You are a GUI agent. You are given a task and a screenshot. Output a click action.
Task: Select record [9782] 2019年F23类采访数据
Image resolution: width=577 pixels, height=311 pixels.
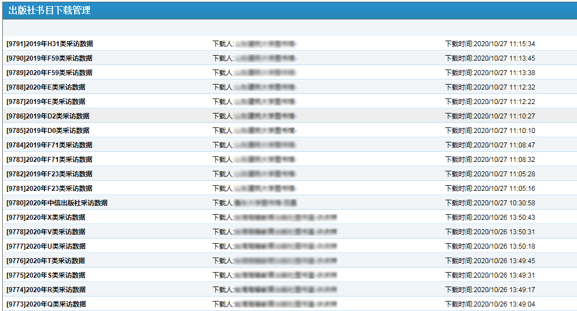coord(50,174)
